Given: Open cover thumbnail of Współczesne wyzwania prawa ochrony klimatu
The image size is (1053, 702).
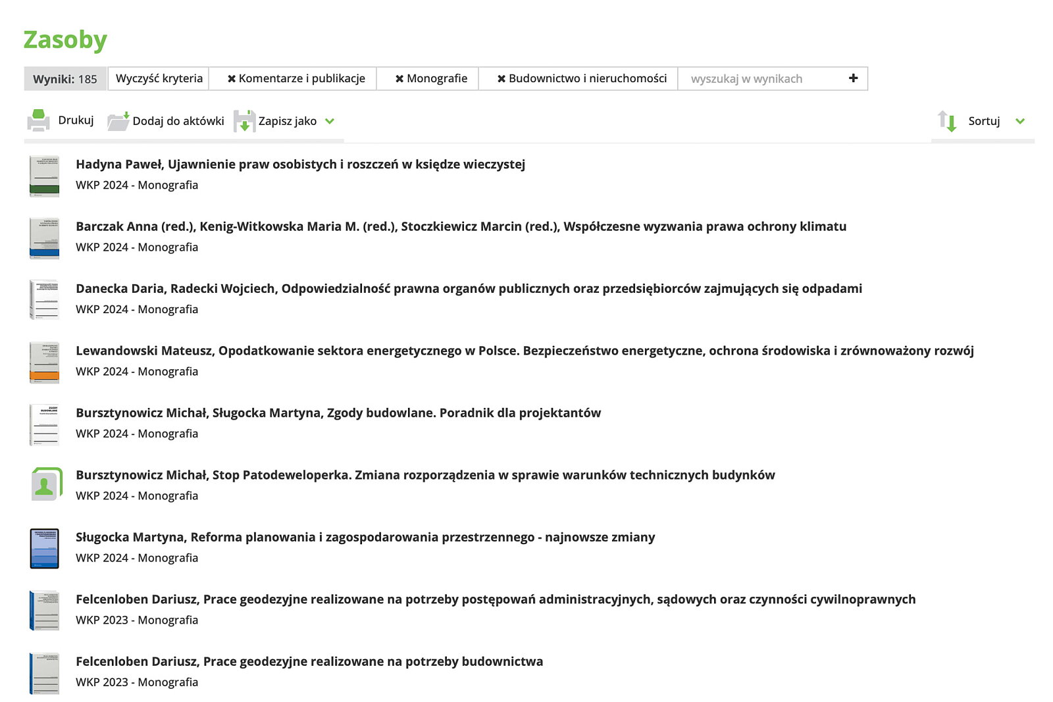Looking at the screenshot, I should tap(44, 238).
